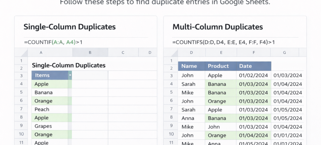Select the Banana cell in Anna's row 8
Image resolution: width=321 pixels, height=145 pixels.
click(221, 118)
